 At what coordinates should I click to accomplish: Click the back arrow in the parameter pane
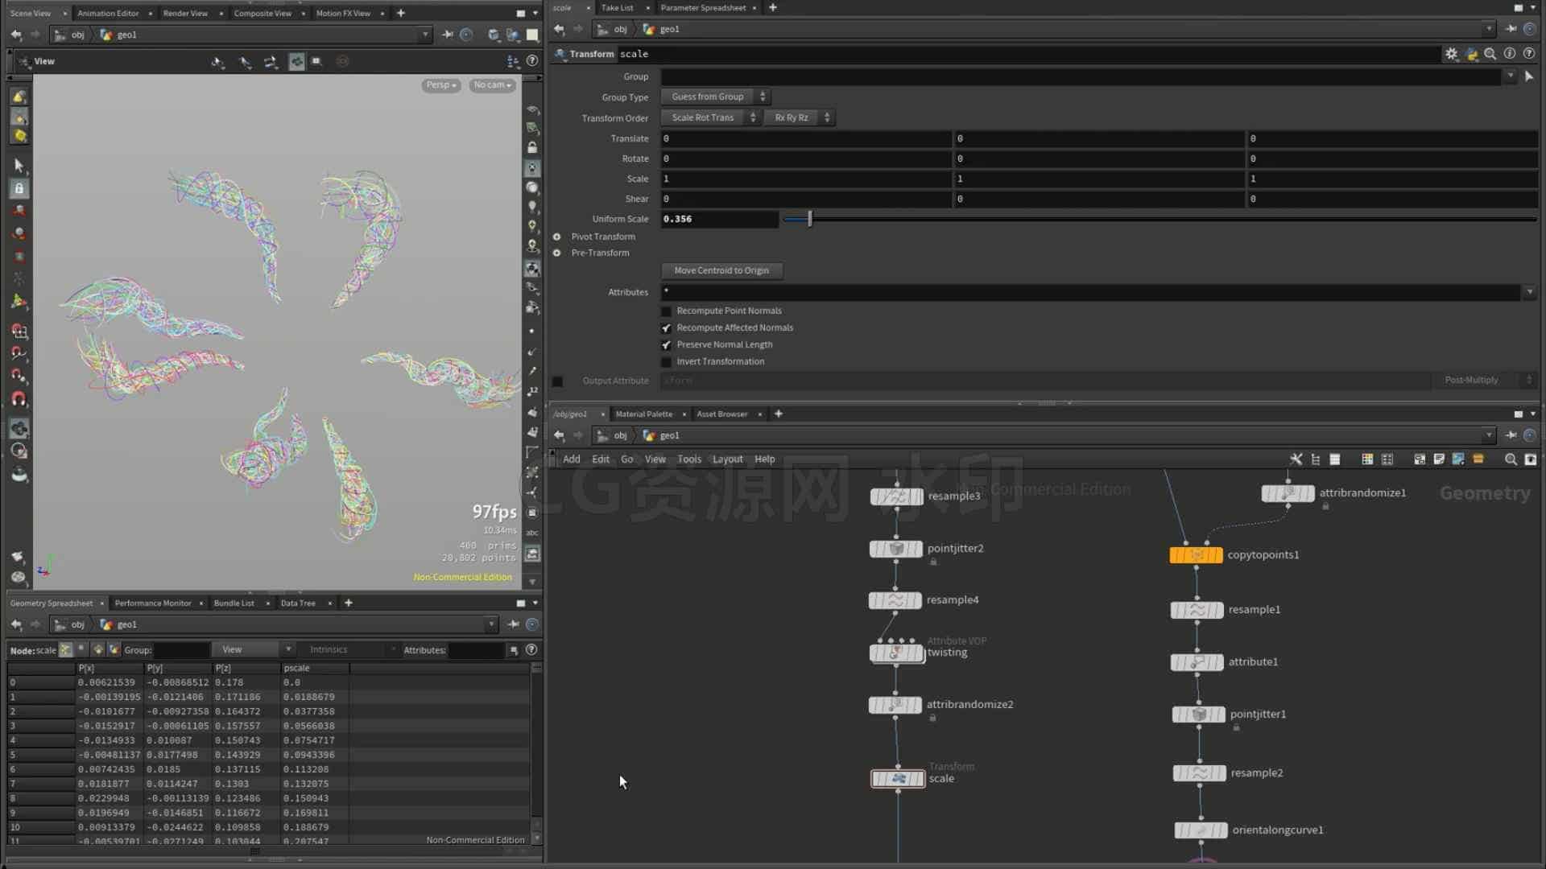click(x=559, y=29)
